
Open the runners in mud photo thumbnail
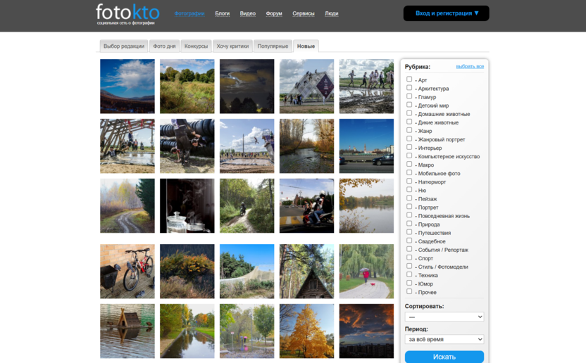pyautogui.click(x=367, y=87)
